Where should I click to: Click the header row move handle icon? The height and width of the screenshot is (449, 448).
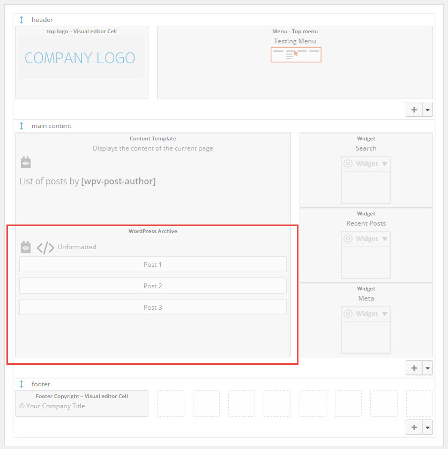pos(21,20)
